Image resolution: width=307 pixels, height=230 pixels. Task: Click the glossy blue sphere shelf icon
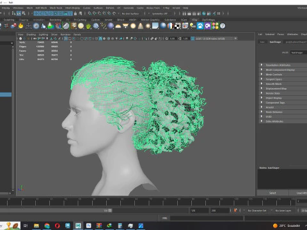[x=163, y=26]
